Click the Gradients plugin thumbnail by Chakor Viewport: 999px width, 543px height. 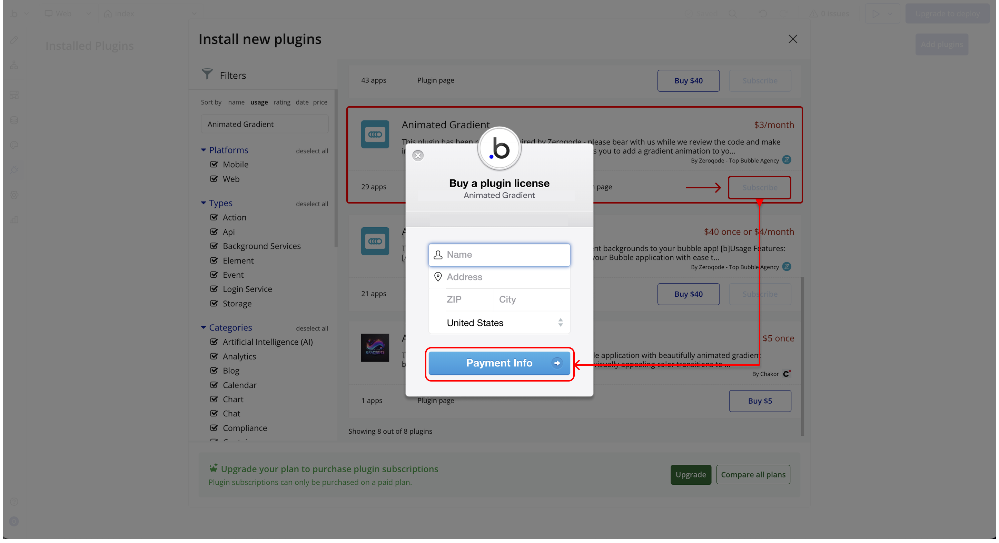pos(375,347)
